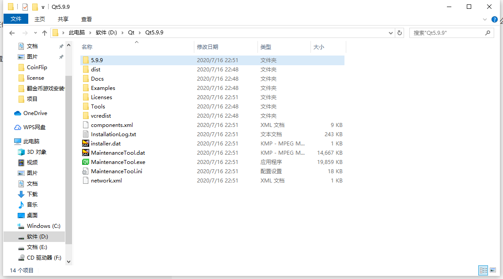Viewport: 503px width, 279px height.
Task: Open 音乐 in navigation pane
Action: [x=32, y=205]
